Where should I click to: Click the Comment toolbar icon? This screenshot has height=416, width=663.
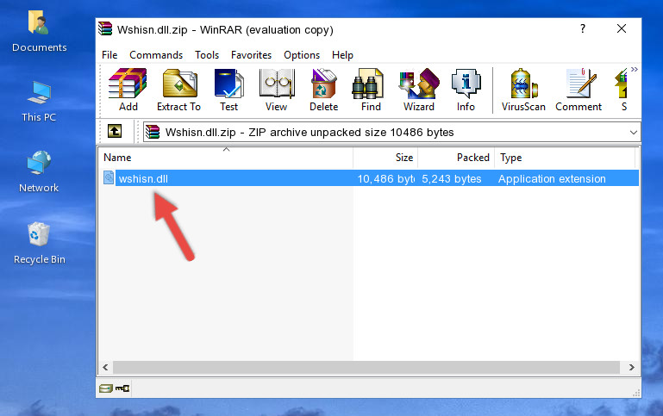[x=579, y=90]
